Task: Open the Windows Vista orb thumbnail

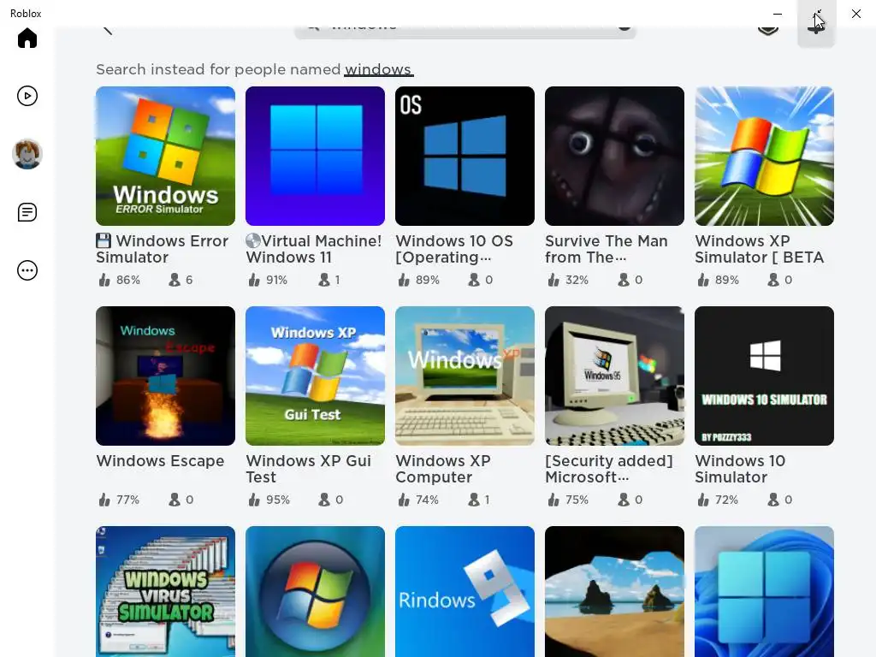Action: coord(315,592)
